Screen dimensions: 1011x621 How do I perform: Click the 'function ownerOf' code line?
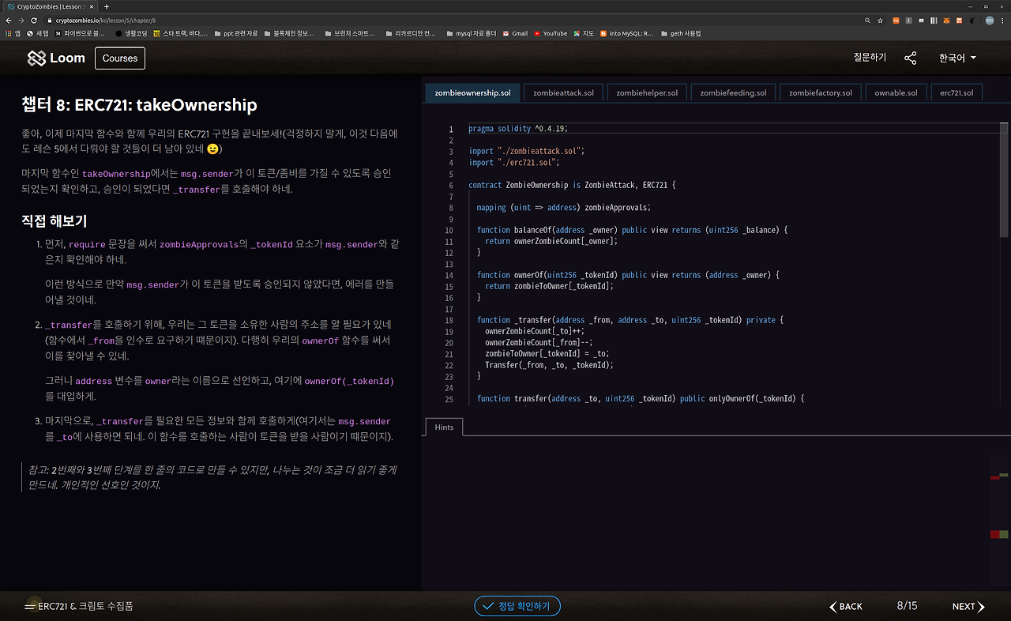tap(628, 275)
